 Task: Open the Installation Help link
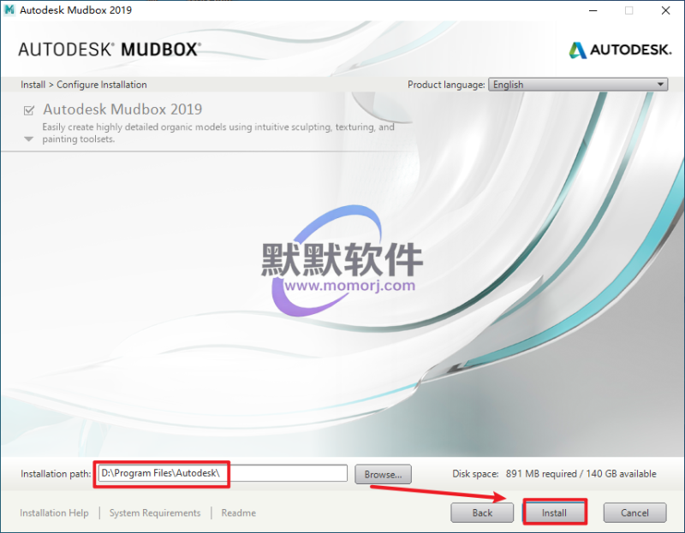[x=54, y=512]
